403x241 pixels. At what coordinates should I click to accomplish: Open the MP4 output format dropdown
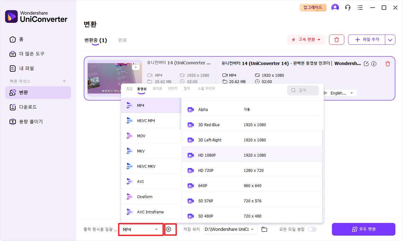point(141,229)
